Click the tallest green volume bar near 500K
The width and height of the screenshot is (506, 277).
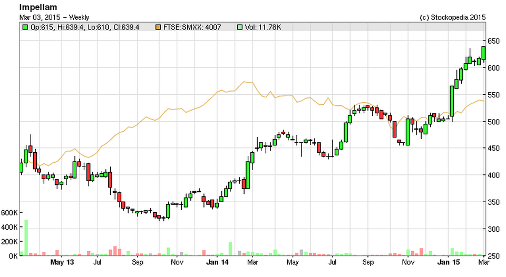[26, 238]
